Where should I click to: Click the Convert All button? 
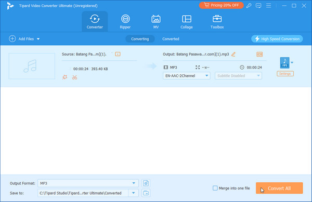tap(279, 188)
